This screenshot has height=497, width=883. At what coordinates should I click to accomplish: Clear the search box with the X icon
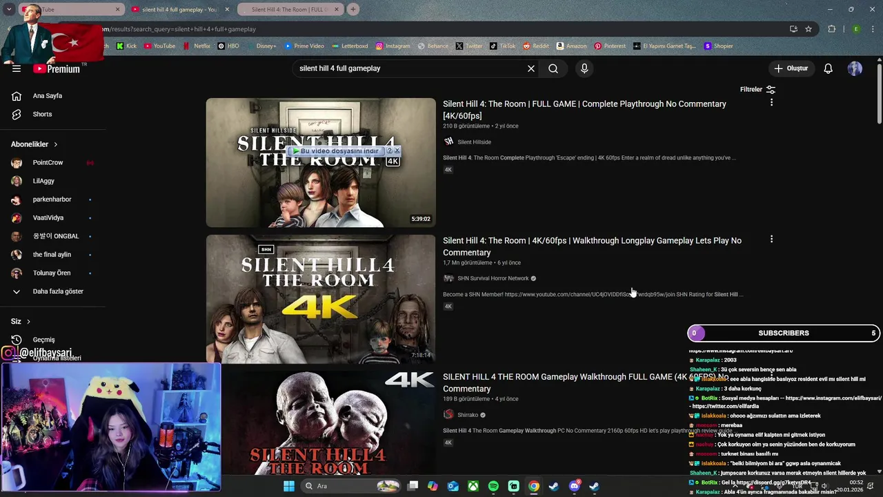(x=531, y=68)
